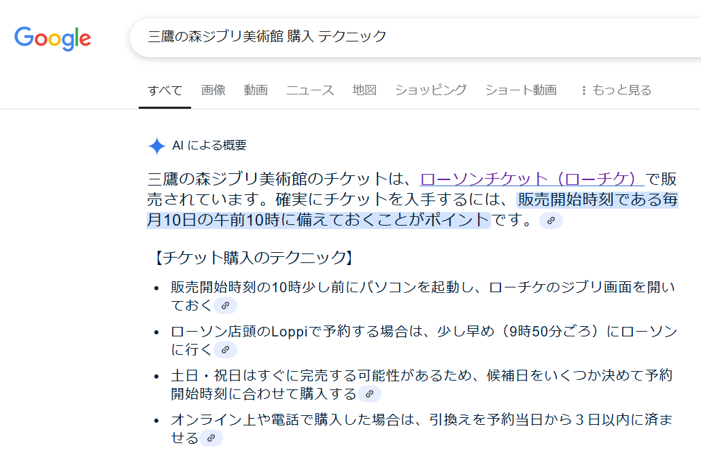The image size is (701, 473).
Task: Switch to the 画像 tab
Action: point(214,89)
